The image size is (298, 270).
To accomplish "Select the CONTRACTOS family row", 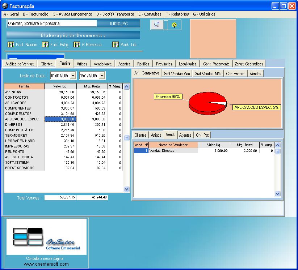I will [x=63, y=98].
